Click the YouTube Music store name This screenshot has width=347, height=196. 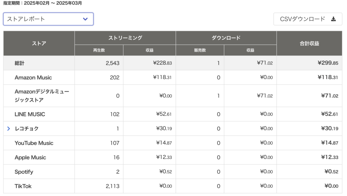[x=34, y=143]
